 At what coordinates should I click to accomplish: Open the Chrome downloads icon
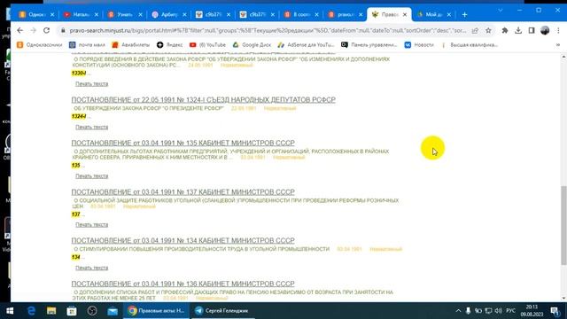pos(518,31)
